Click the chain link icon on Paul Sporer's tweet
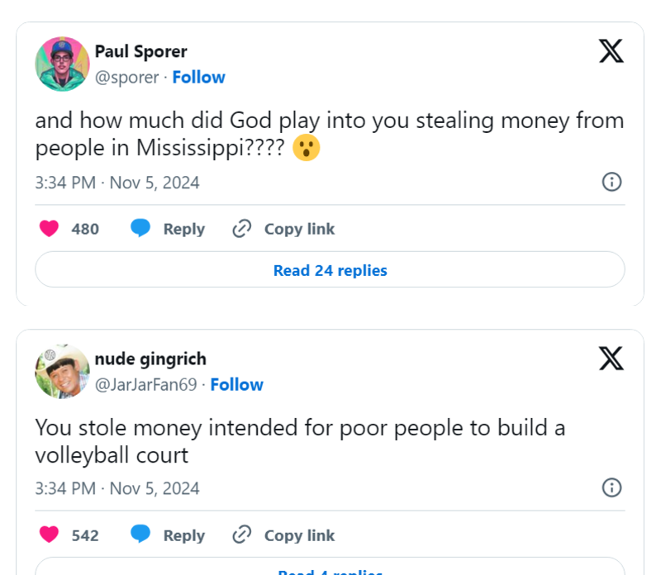 coord(242,229)
